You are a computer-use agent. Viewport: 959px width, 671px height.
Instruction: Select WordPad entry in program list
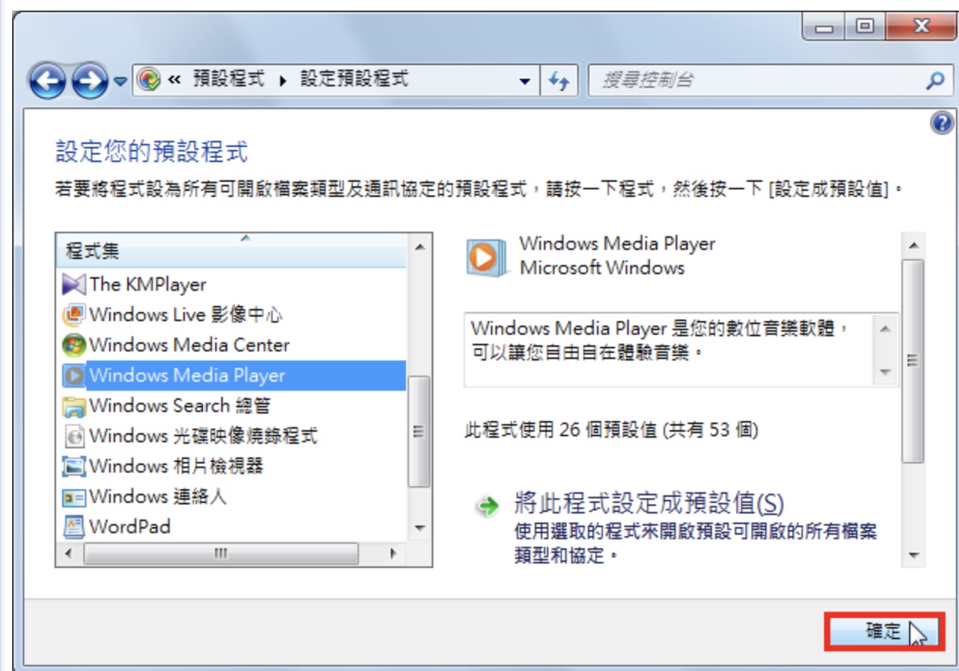pyautogui.click(x=130, y=526)
